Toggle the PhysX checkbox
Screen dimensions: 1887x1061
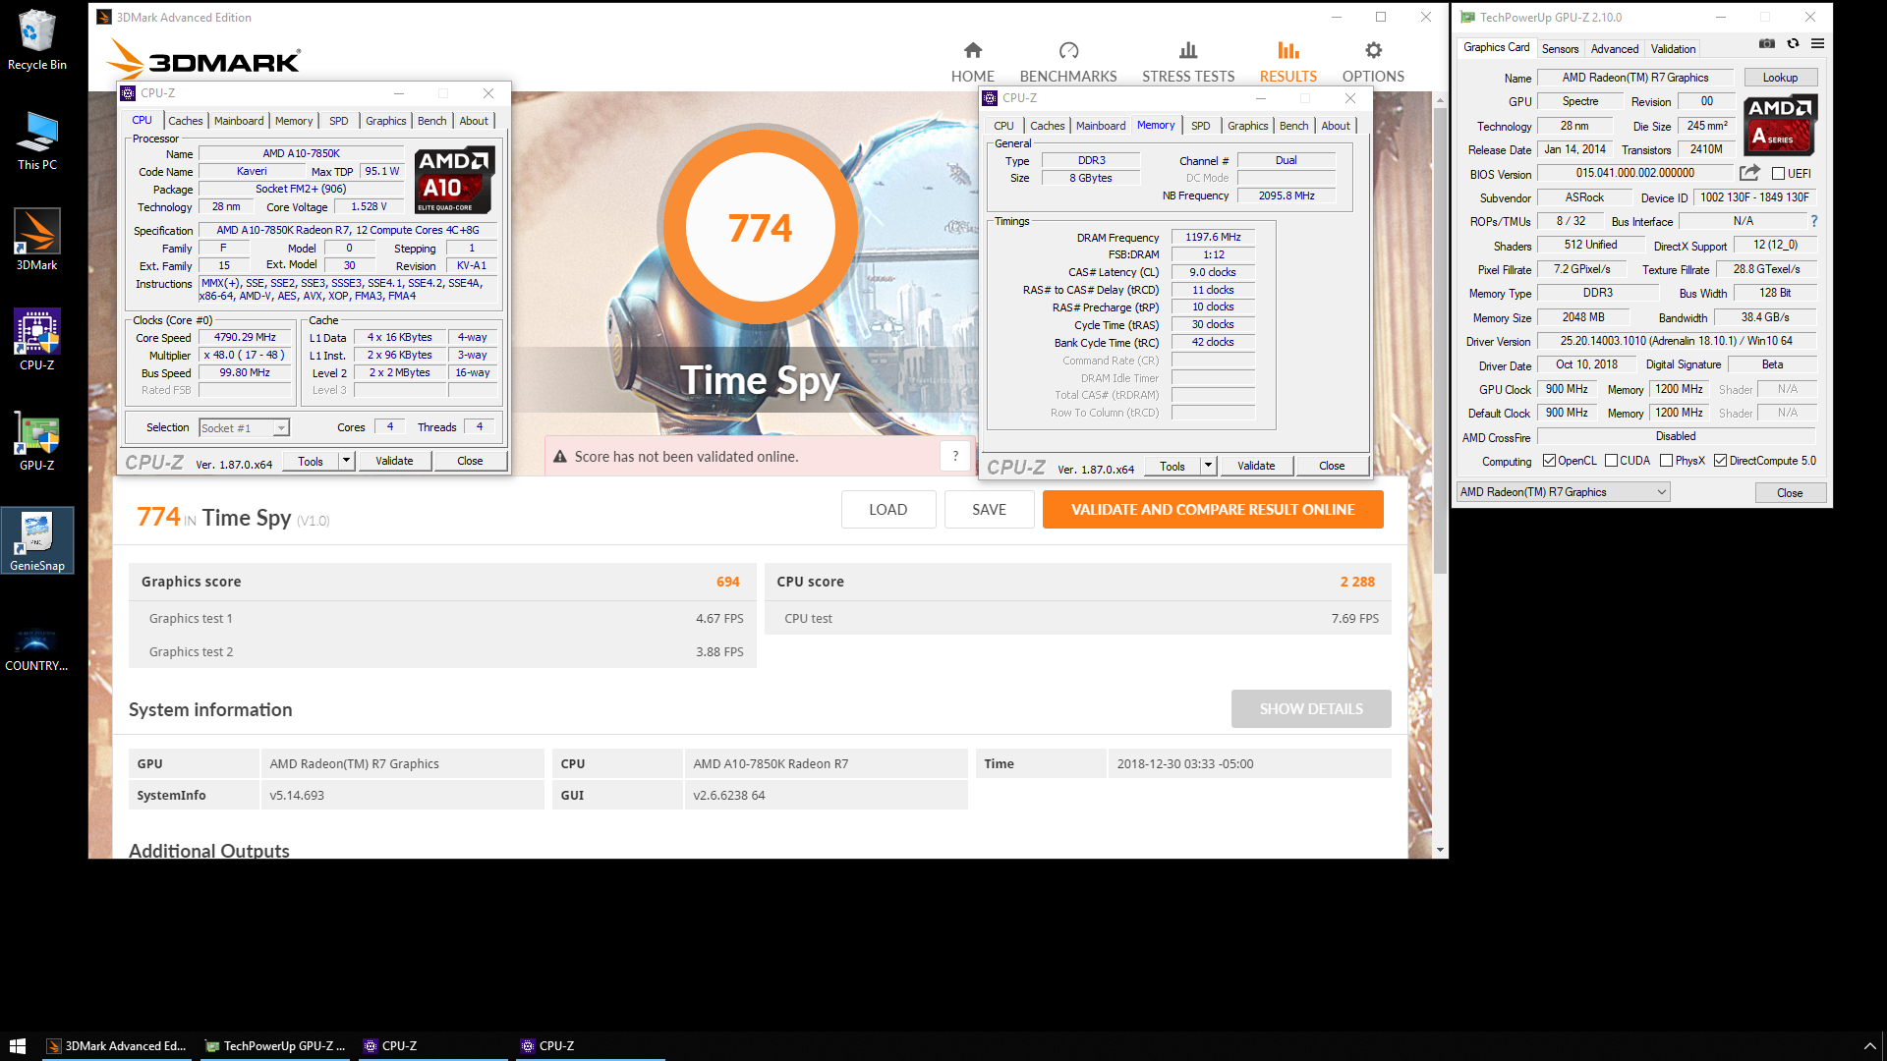tap(1666, 461)
